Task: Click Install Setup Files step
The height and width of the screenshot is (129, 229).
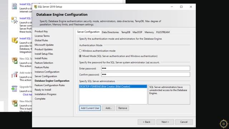Action: 44,54
